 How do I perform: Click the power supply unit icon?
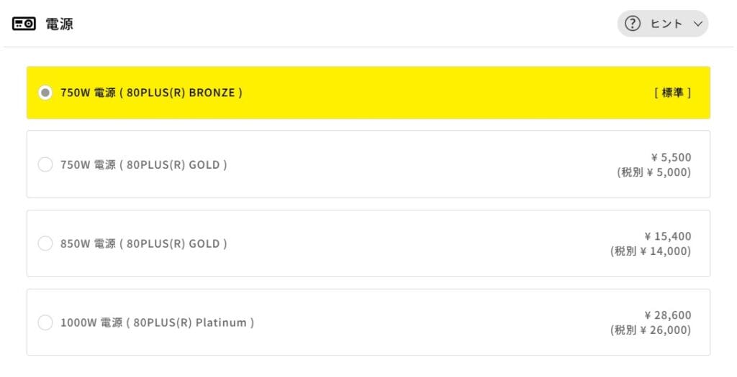[x=24, y=24]
